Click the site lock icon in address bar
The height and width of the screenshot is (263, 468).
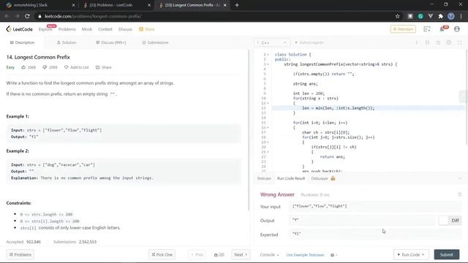[x=39, y=16]
